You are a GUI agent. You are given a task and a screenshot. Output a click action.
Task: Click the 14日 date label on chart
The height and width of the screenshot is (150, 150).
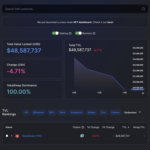click(125, 93)
